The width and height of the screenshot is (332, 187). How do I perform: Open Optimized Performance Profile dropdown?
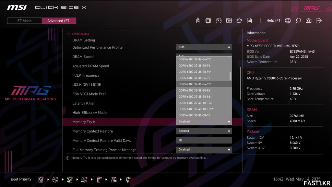click(204, 47)
